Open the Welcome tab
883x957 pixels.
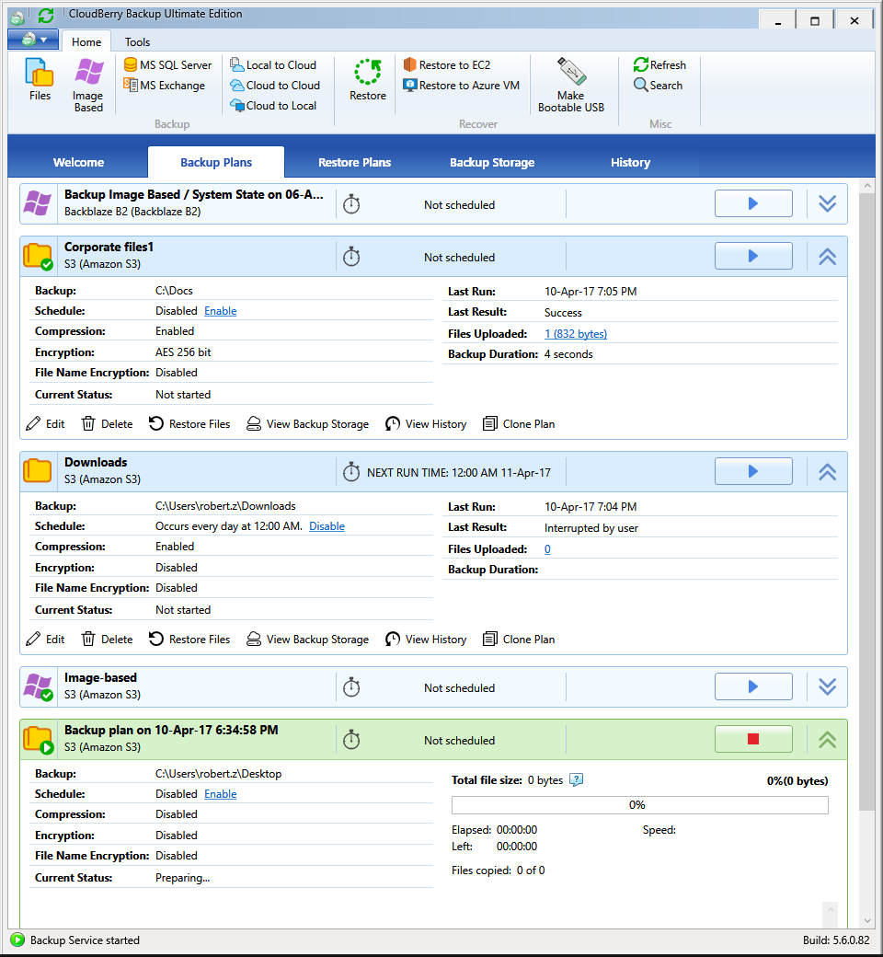click(x=79, y=162)
